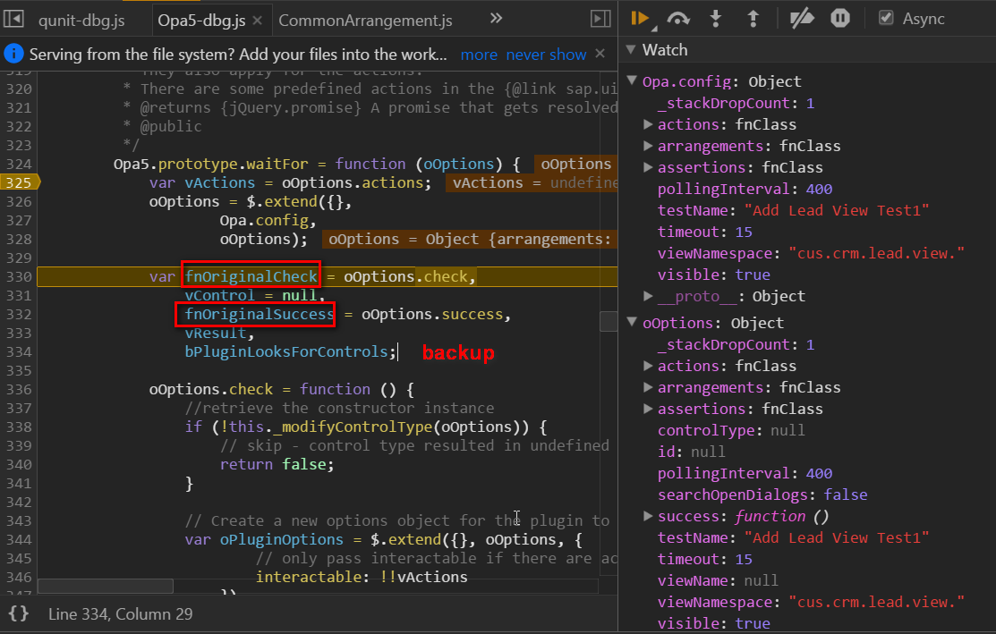Click the _modifyControlType call on line 338
The height and width of the screenshot is (634, 996).
(x=353, y=427)
